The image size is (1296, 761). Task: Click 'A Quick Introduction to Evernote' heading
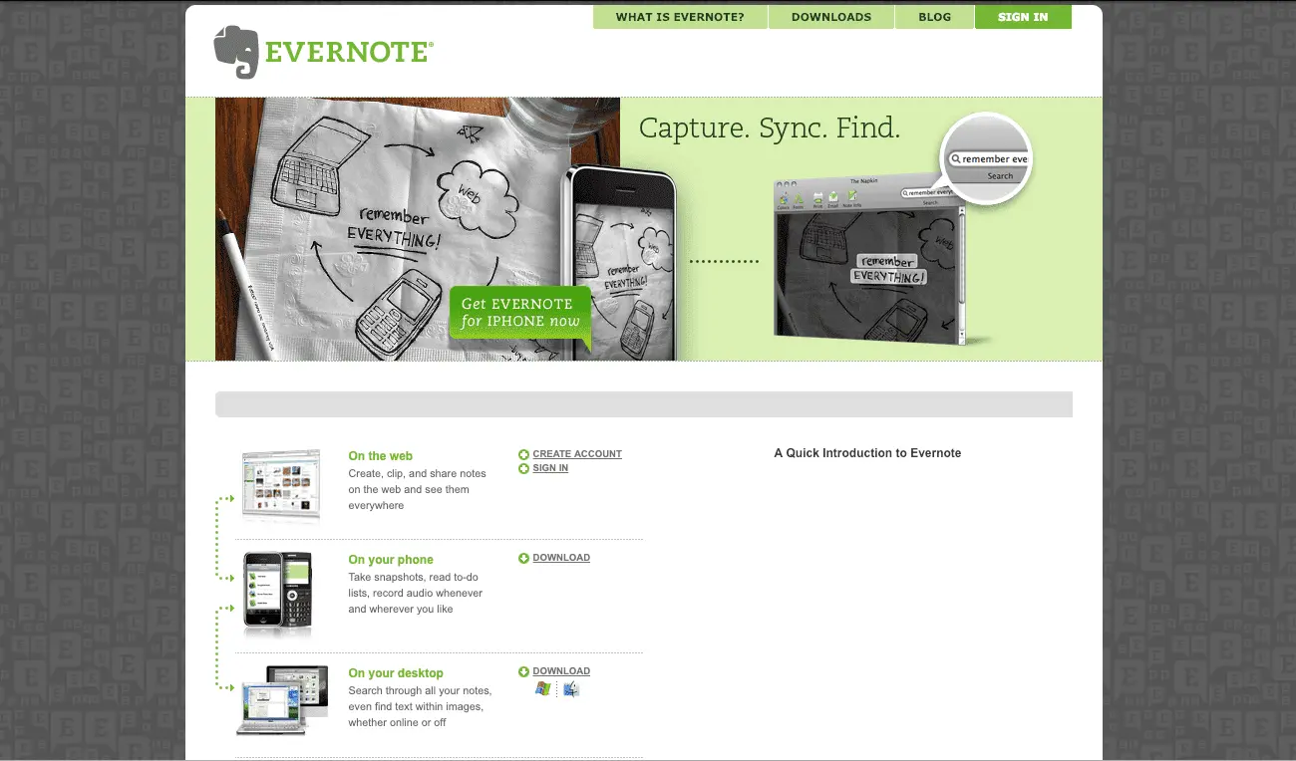[867, 453]
